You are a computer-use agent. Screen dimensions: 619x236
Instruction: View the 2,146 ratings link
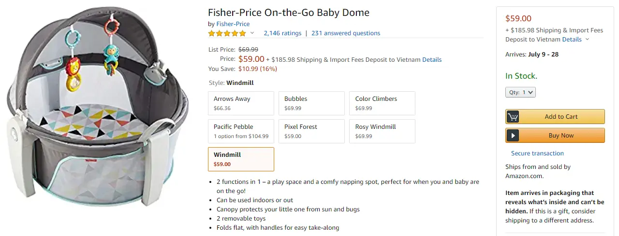tap(282, 33)
